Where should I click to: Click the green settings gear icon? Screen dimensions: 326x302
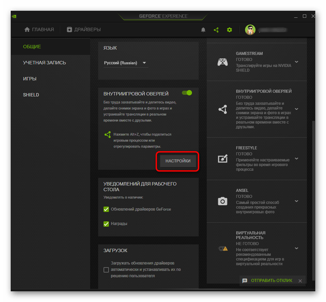tap(229, 30)
